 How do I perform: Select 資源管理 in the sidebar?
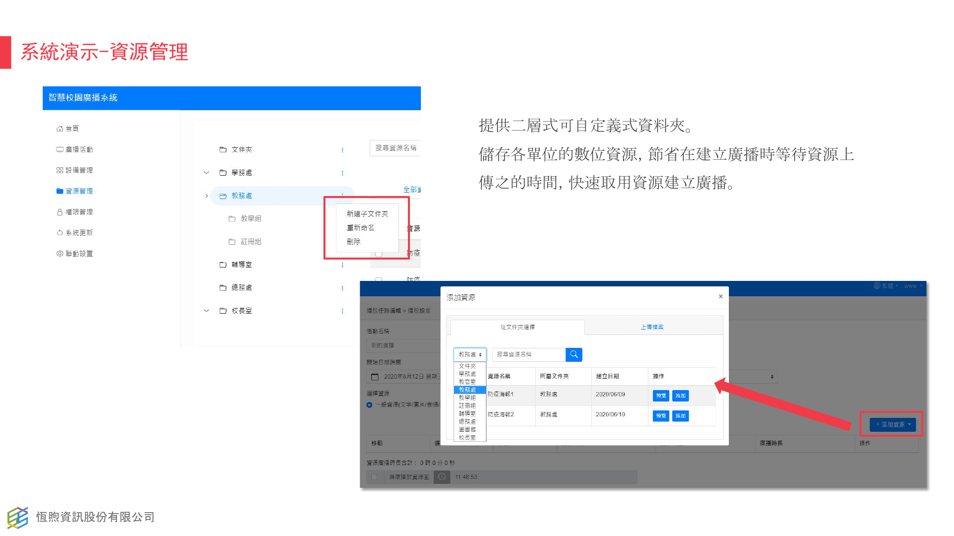coord(75,191)
